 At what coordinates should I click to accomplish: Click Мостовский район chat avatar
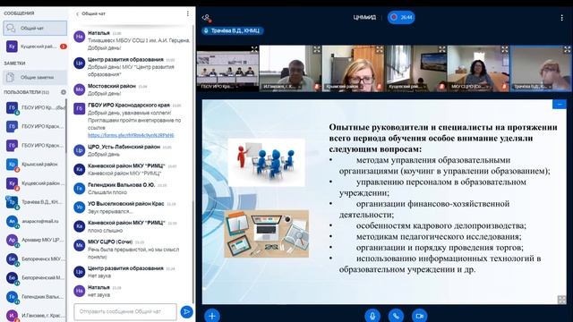[80, 89]
